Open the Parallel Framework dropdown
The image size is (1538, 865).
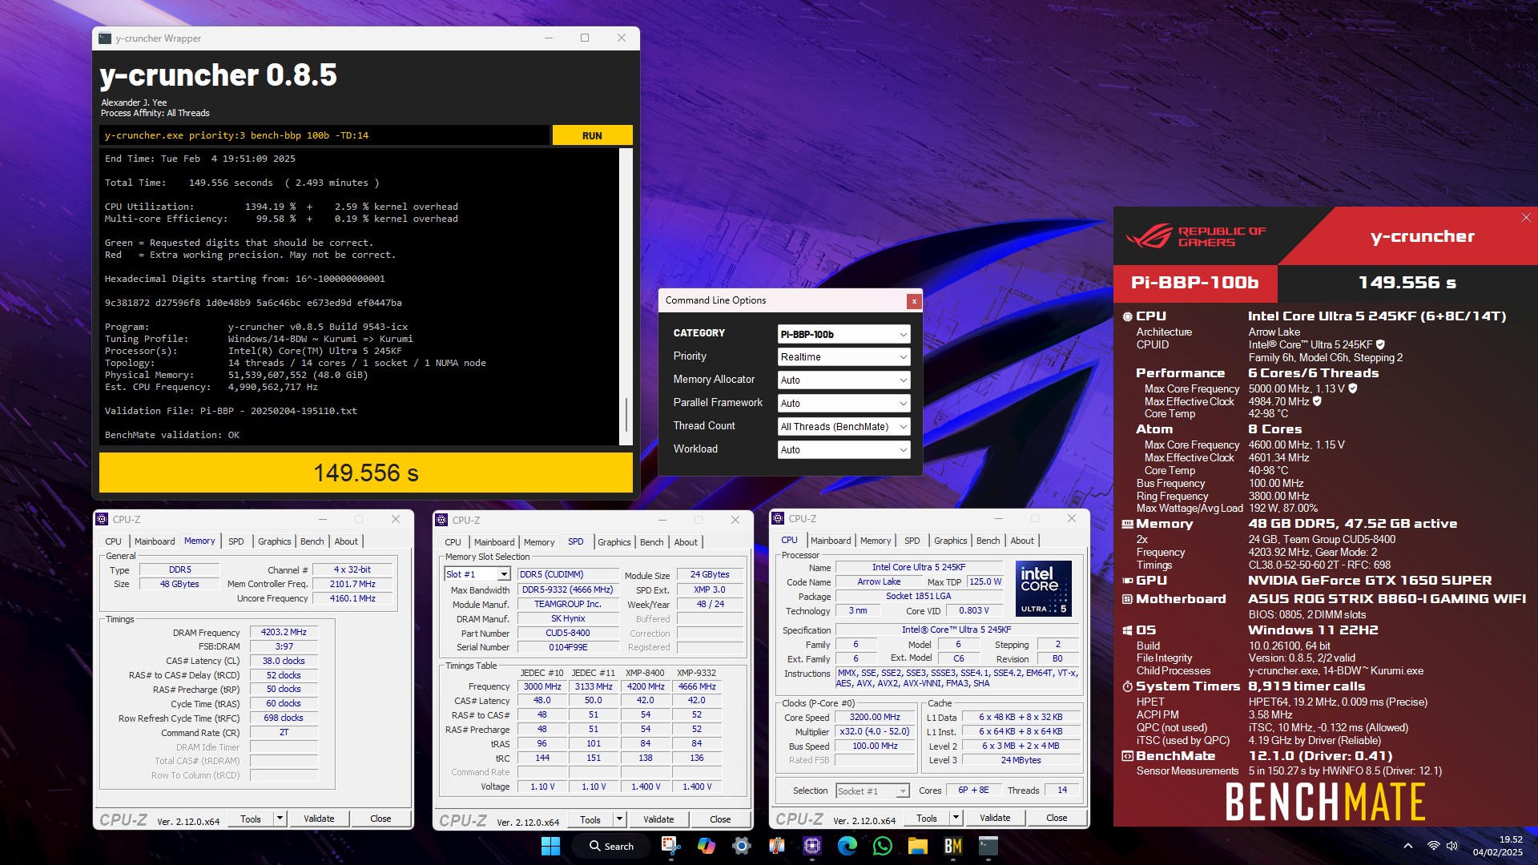pyautogui.click(x=843, y=404)
